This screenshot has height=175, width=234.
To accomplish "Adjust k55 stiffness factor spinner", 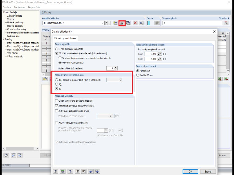I will (158, 59).
